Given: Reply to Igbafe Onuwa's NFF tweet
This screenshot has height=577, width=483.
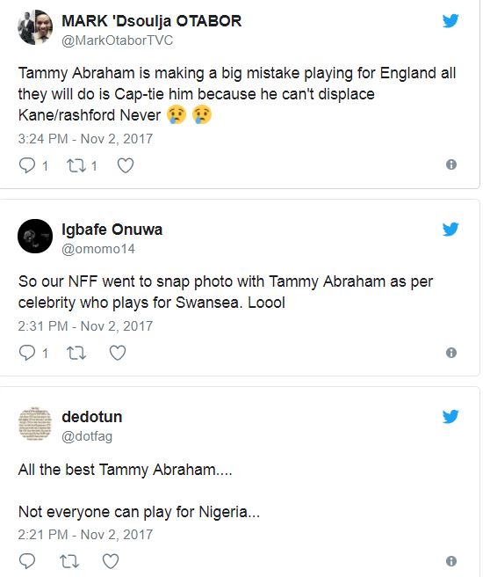Looking at the screenshot, I should point(27,353).
